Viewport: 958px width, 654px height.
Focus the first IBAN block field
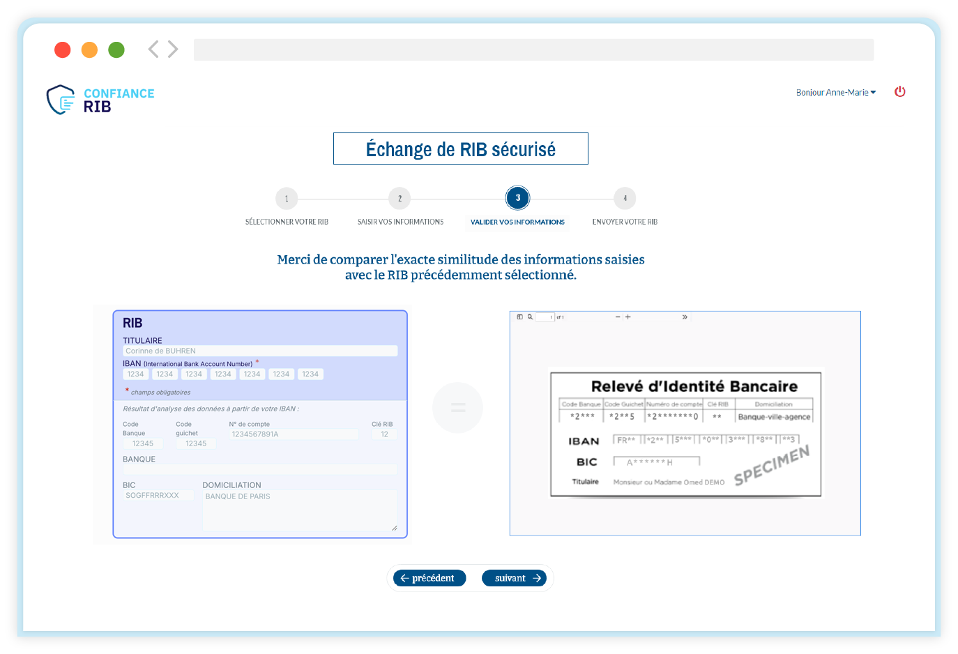136,374
